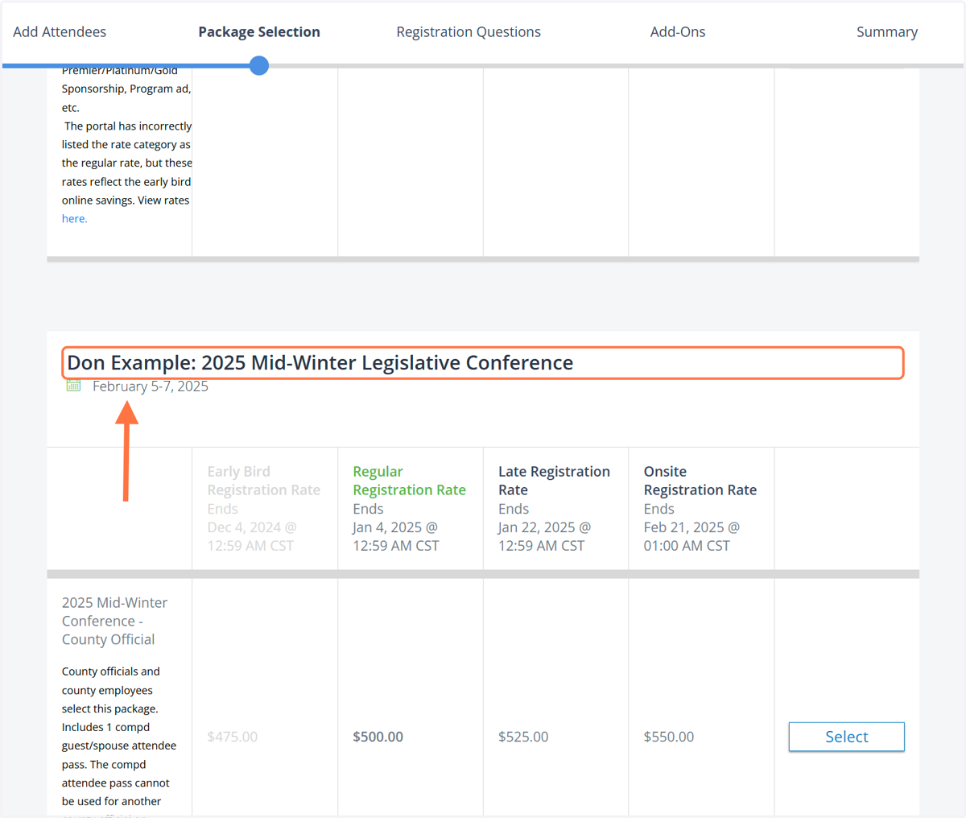Open the 'here.' rates link
Viewport: 966px width, 818px height.
75,219
